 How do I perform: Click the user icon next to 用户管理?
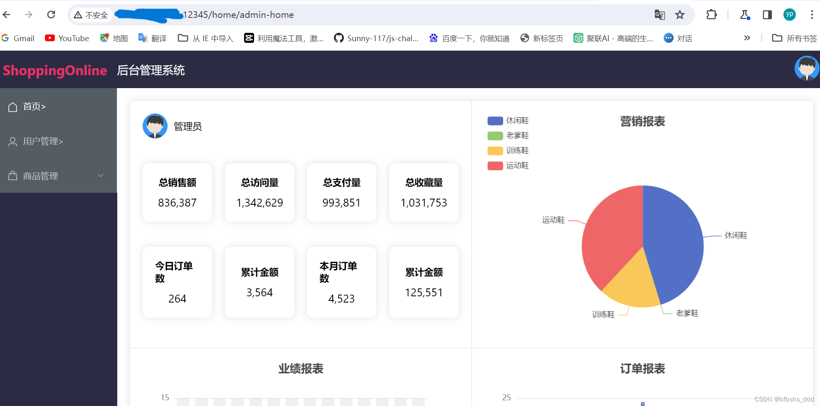(x=12, y=141)
